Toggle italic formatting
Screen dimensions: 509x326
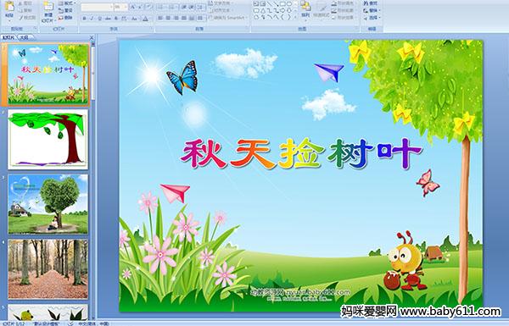point(92,19)
